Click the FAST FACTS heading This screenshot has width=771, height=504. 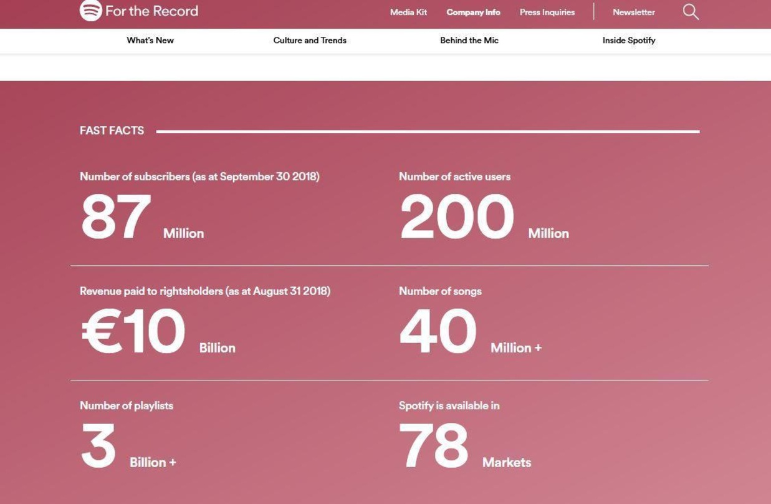(x=112, y=130)
